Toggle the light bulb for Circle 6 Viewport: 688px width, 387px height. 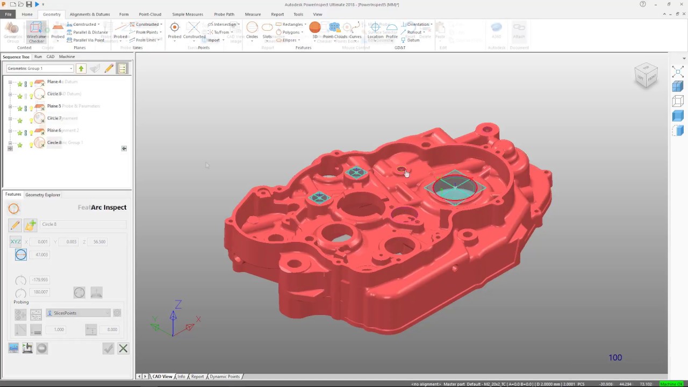click(x=31, y=96)
